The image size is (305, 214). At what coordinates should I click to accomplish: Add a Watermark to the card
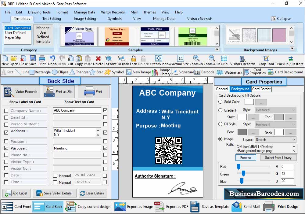pos(230,72)
